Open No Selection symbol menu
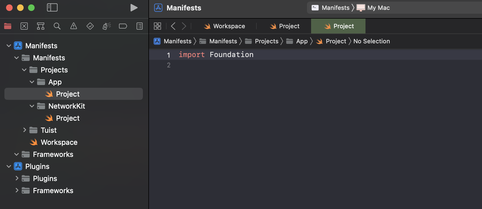The height and width of the screenshot is (209, 482). pyautogui.click(x=372, y=41)
